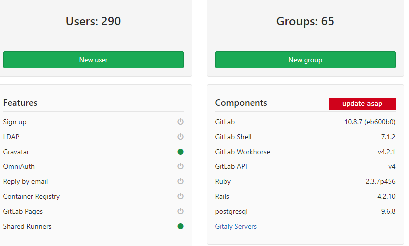The height and width of the screenshot is (246, 409).
Task: Click the green Shared Runners status dot
Action: [x=180, y=226]
